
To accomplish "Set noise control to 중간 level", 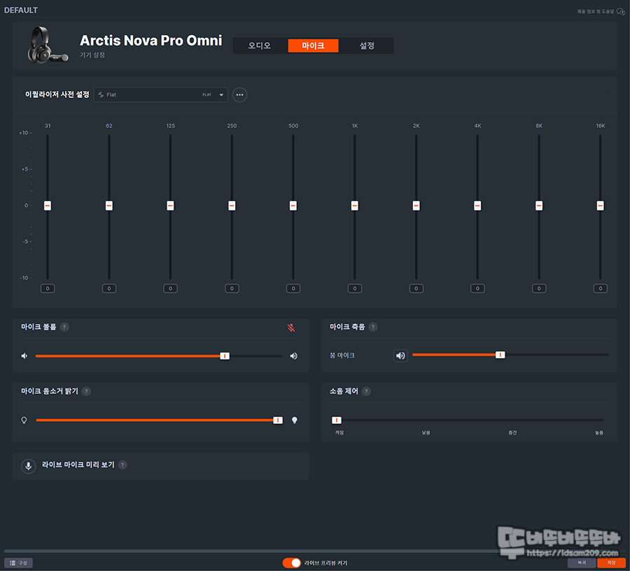I will (512, 432).
